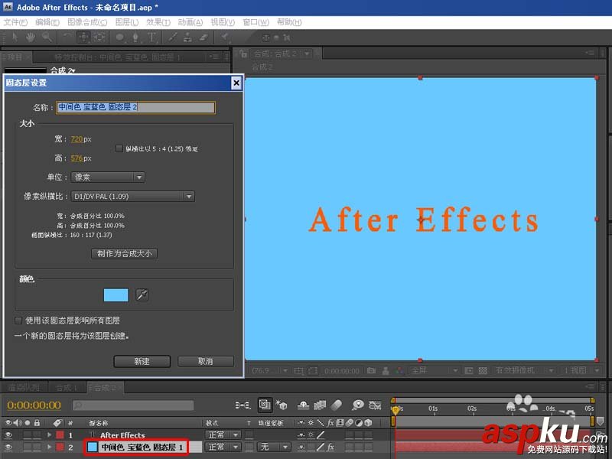
Task: Select the Brush tool
Action: coord(173,37)
